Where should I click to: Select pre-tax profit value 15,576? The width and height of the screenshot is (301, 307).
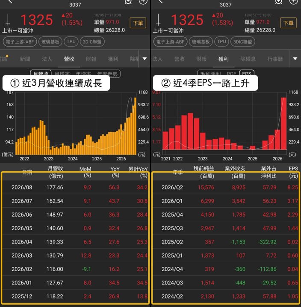pos(206,187)
